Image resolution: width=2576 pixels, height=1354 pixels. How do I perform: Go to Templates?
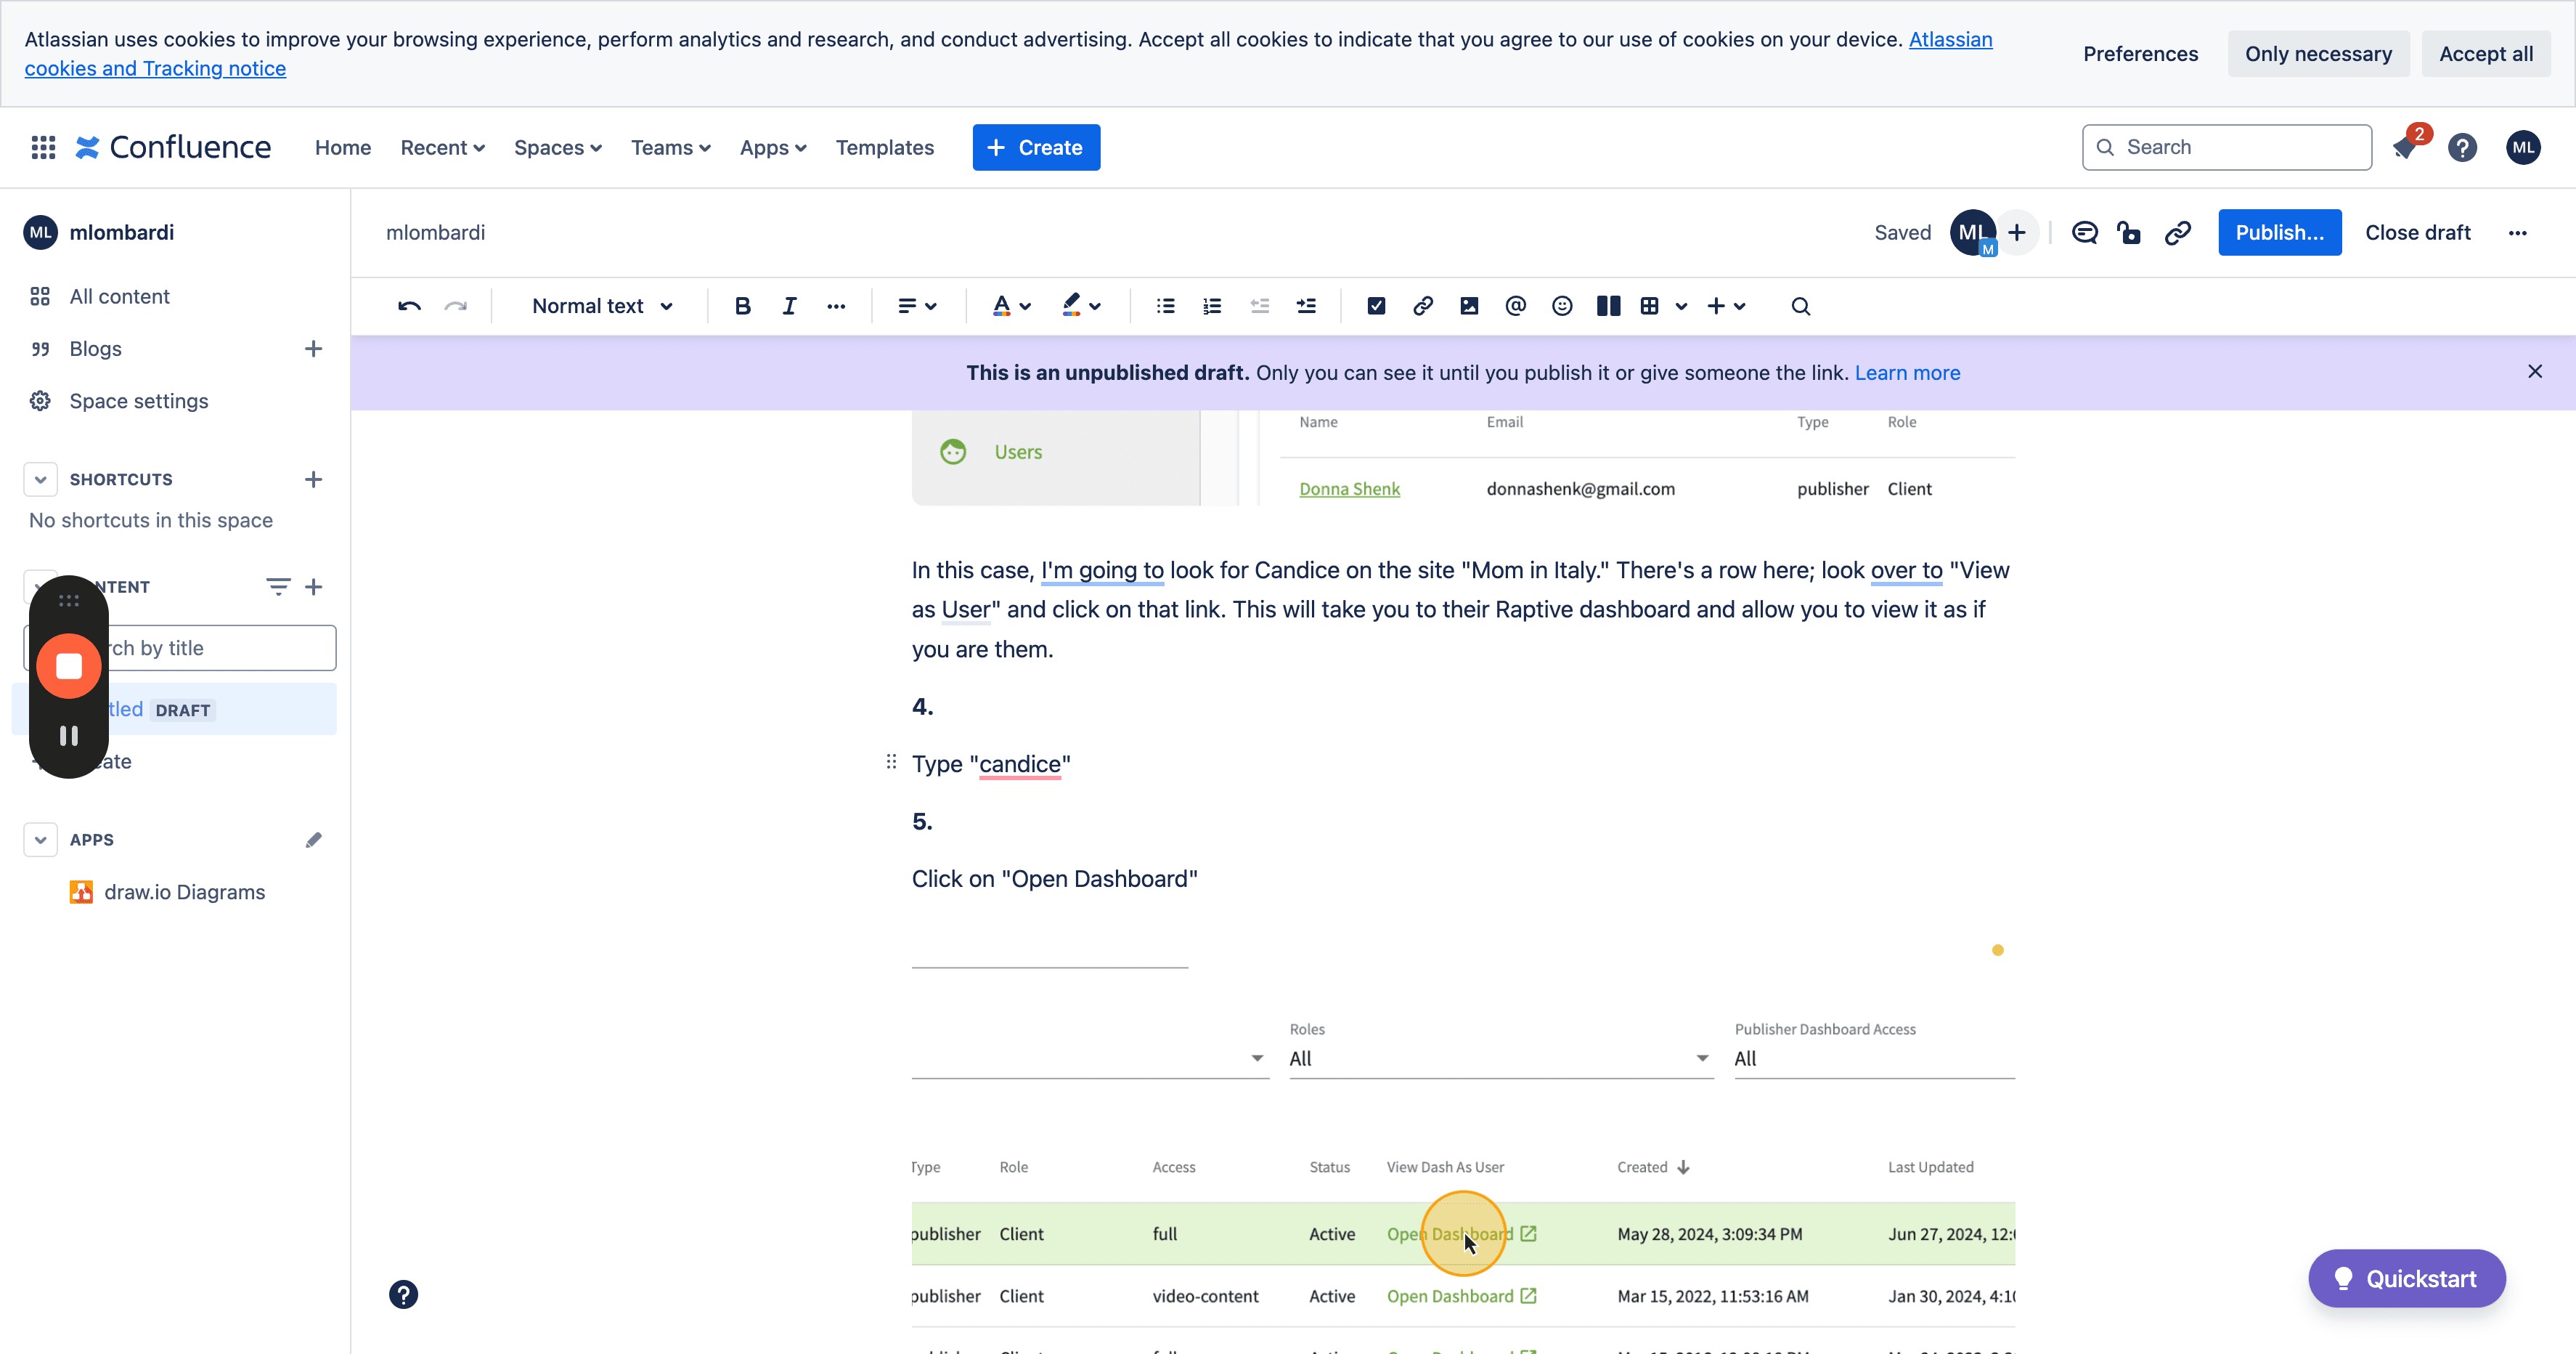(885, 148)
